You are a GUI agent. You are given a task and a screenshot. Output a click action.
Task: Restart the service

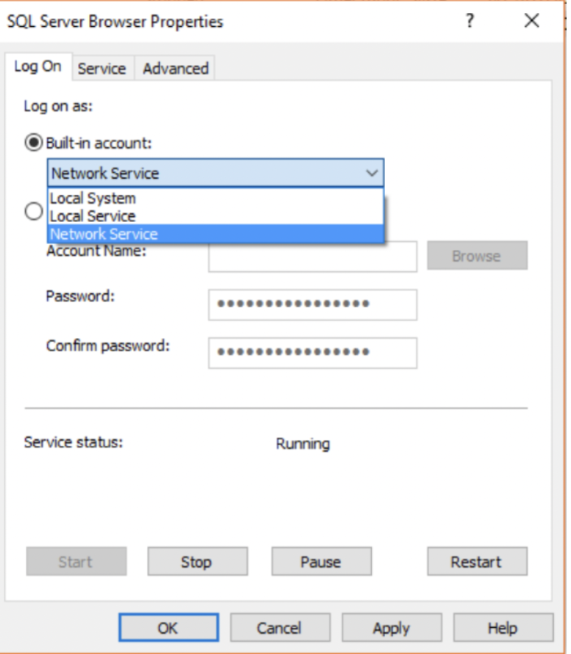click(x=477, y=562)
